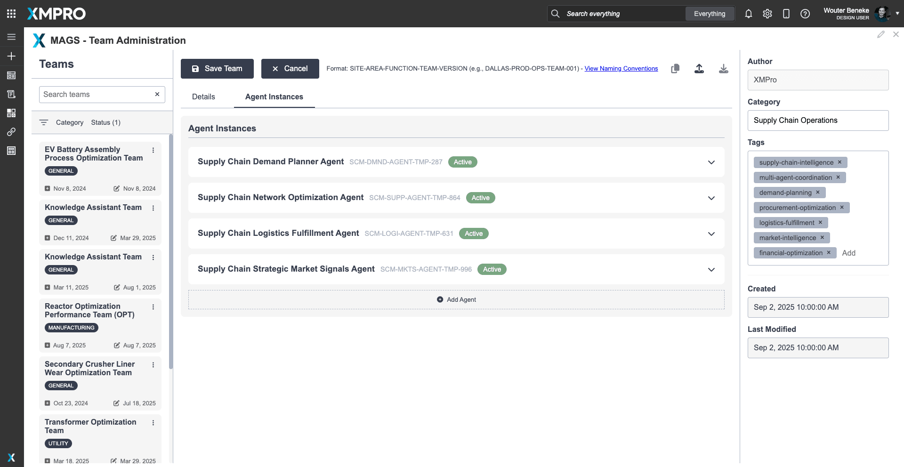Clear the Search teams field
This screenshot has width=904, height=467.
[157, 94]
